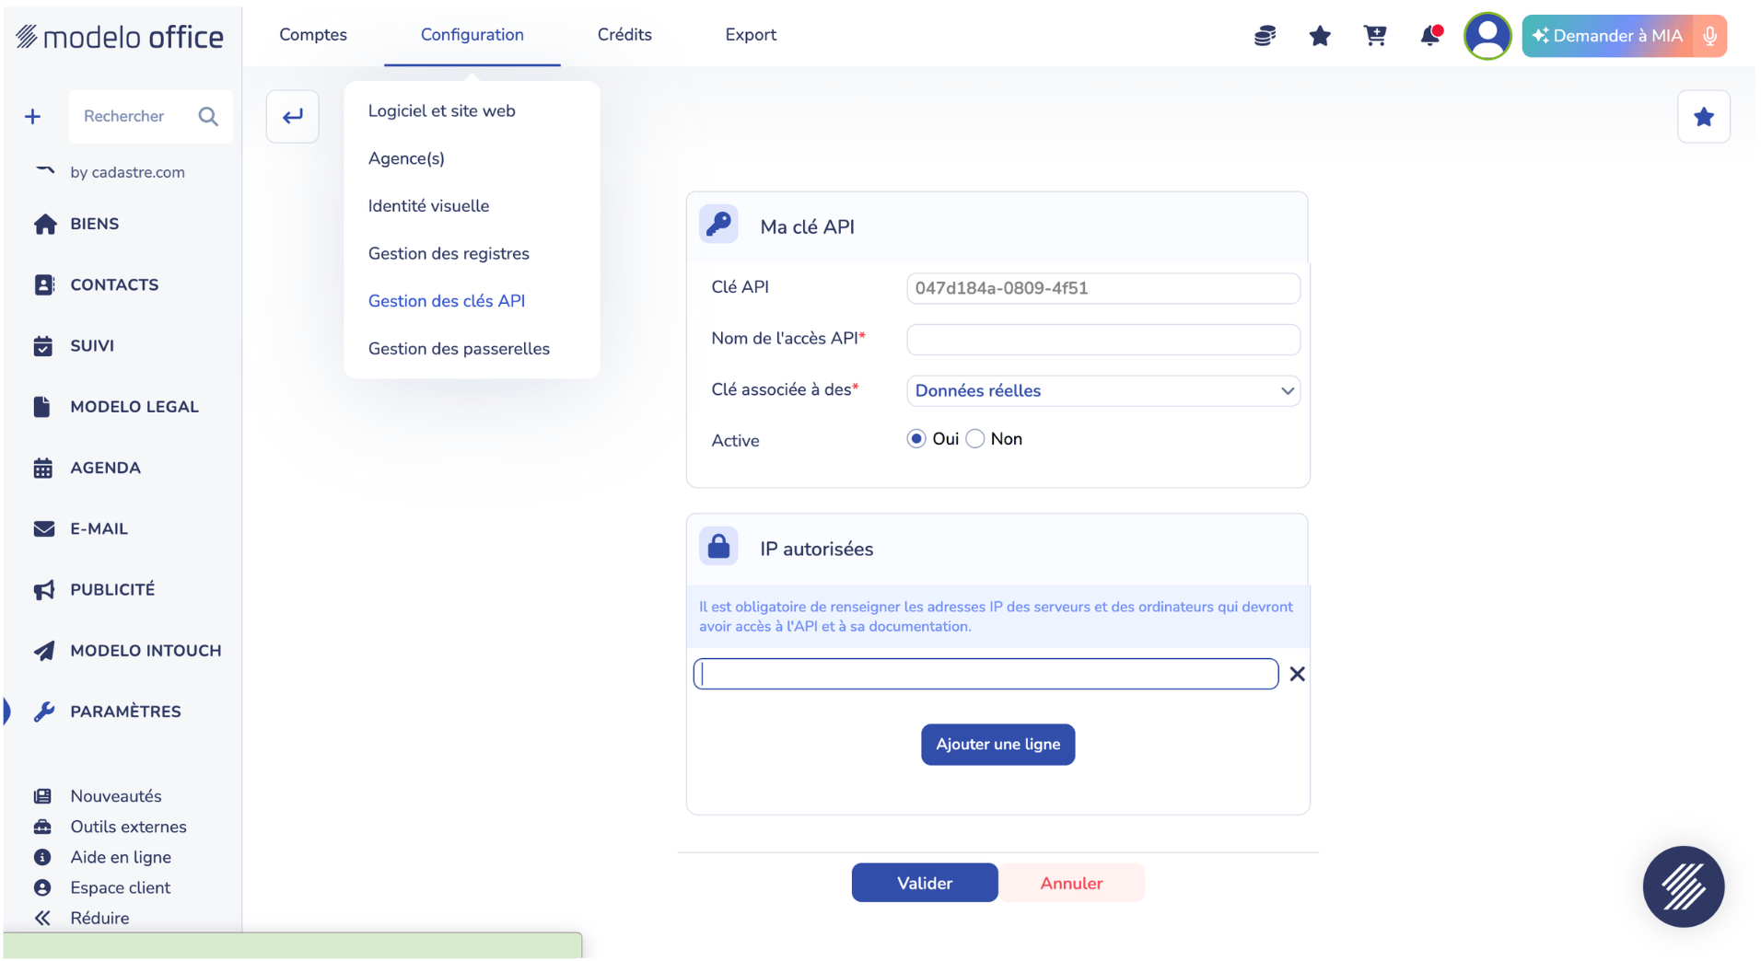The image size is (1761, 961).
Task: Click the plus add icon
Action: [x=33, y=116]
